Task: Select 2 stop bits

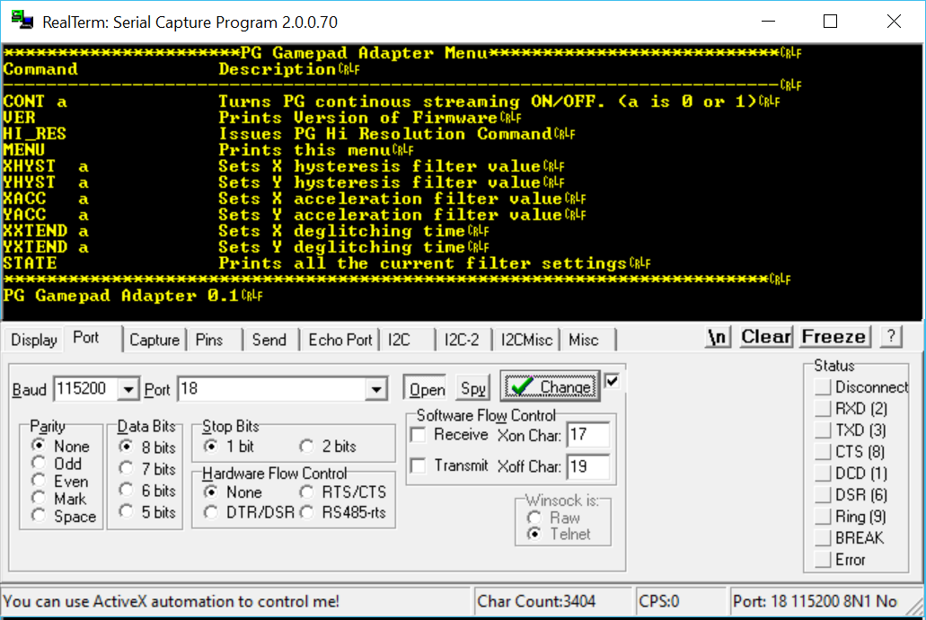Action: click(329, 447)
